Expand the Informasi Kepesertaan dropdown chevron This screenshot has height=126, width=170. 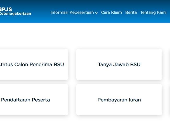pos(96,13)
